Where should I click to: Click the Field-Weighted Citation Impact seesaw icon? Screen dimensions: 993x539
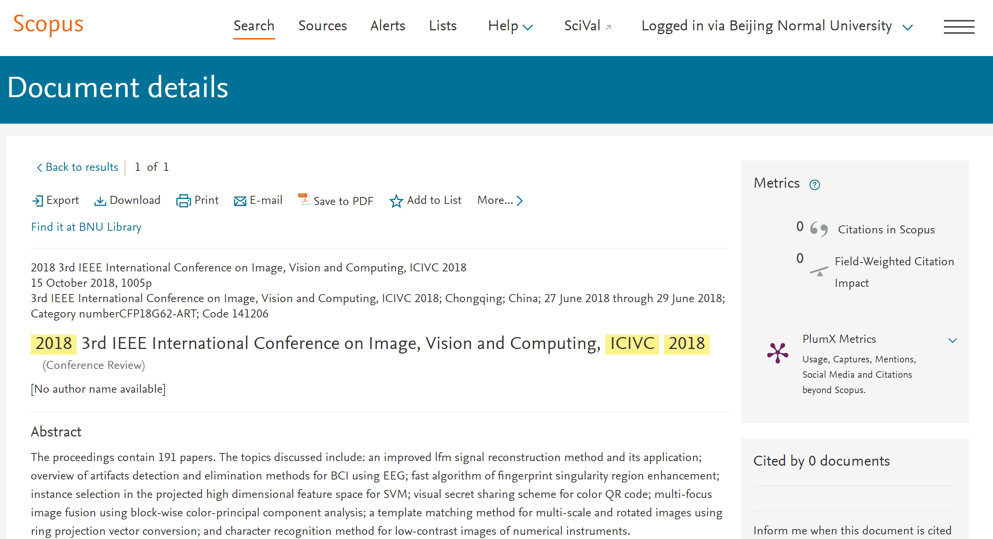click(x=819, y=271)
